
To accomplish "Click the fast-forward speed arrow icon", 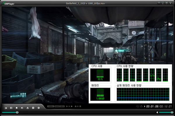I will 72,106.
